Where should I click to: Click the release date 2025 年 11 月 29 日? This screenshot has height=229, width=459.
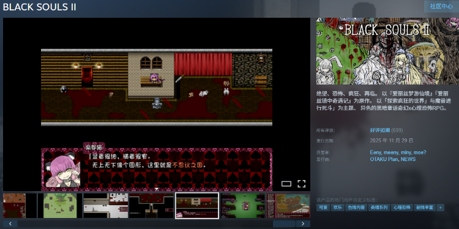click(x=392, y=141)
